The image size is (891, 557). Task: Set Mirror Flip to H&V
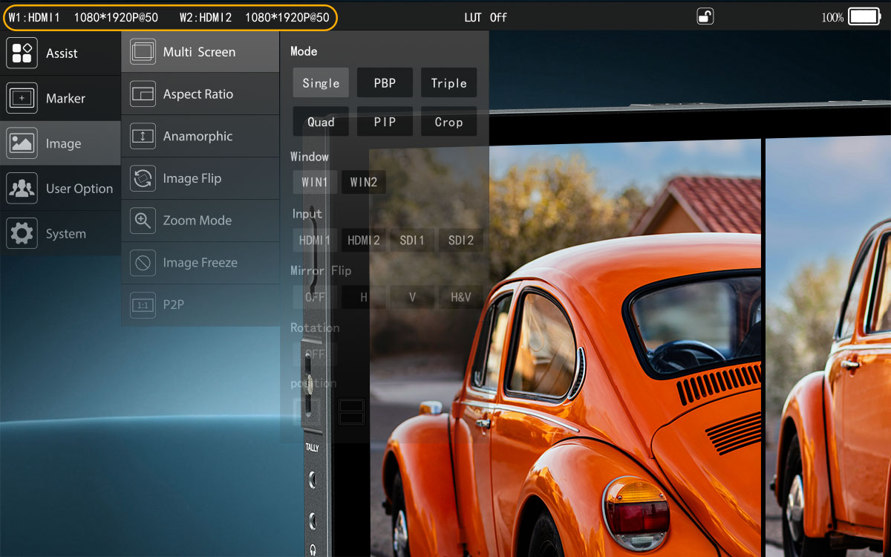tap(461, 297)
